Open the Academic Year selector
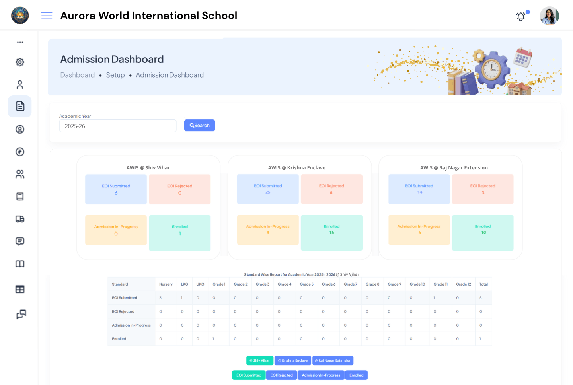This screenshot has height=385, width=573. pyautogui.click(x=118, y=125)
